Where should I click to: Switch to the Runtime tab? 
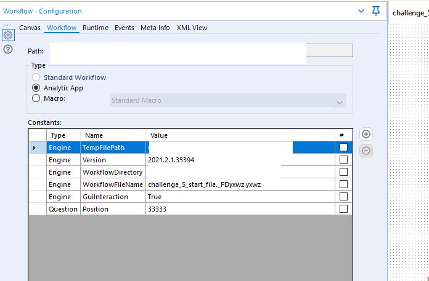96,28
